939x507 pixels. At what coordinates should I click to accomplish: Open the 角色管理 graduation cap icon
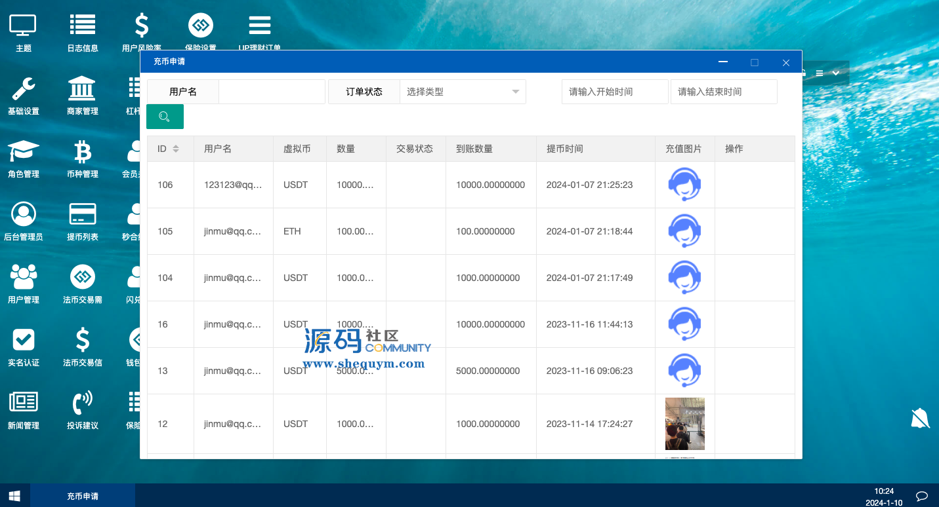click(x=23, y=151)
